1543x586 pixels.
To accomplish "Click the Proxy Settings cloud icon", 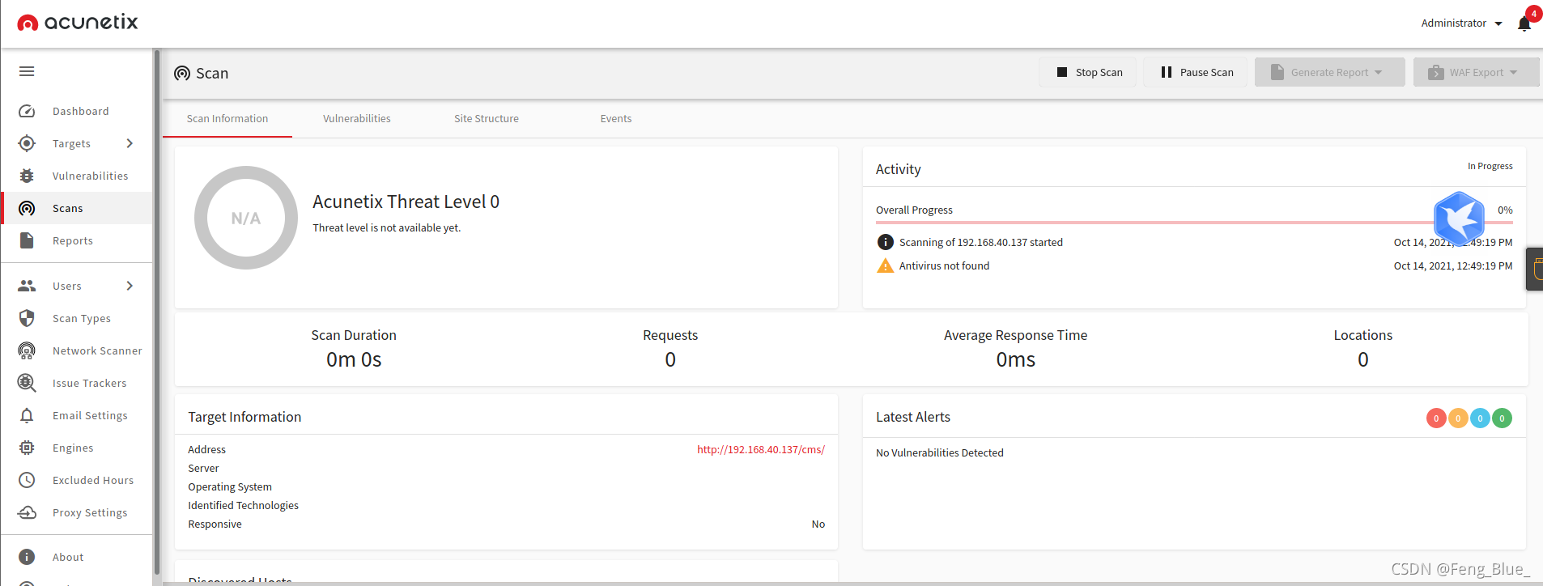I will [27, 512].
